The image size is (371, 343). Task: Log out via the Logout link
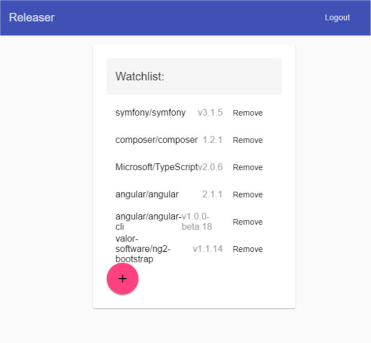point(337,18)
